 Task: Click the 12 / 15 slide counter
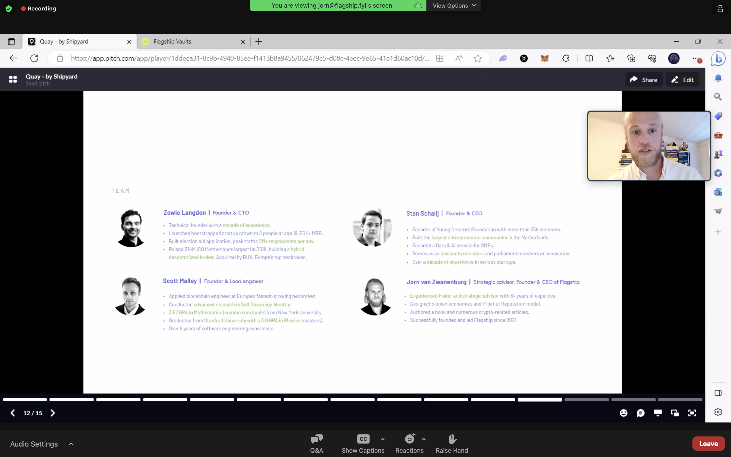[x=33, y=413]
